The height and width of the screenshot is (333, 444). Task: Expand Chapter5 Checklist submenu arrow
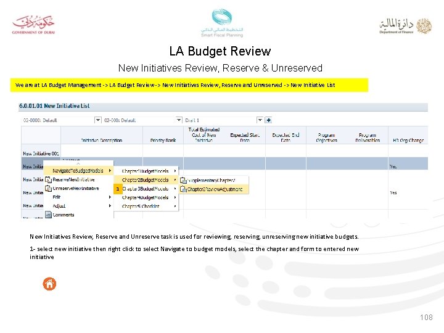point(175,206)
